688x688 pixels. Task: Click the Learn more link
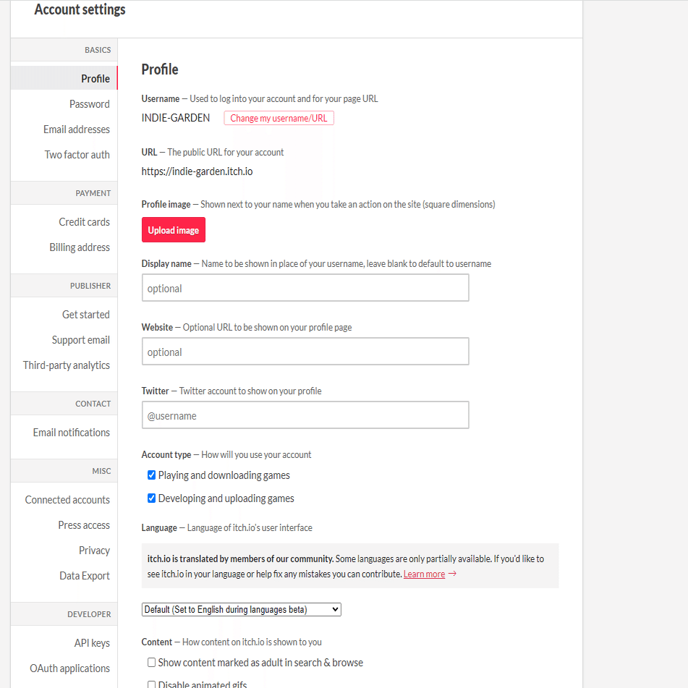tap(424, 574)
